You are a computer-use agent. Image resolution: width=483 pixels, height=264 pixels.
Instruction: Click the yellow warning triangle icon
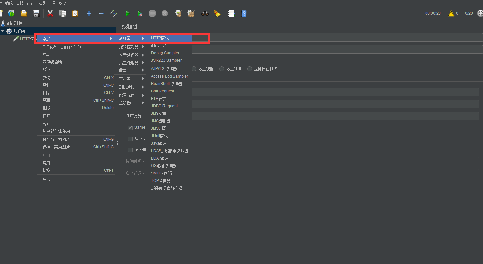[451, 13]
